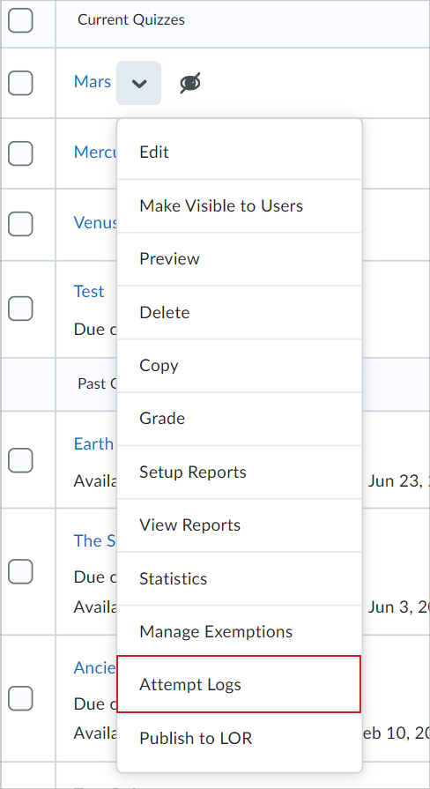
Task: Select the Test quiz checkbox
Action: [x=20, y=308]
